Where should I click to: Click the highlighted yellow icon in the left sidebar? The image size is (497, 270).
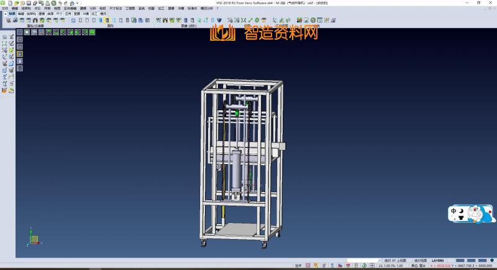click(19, 54)
